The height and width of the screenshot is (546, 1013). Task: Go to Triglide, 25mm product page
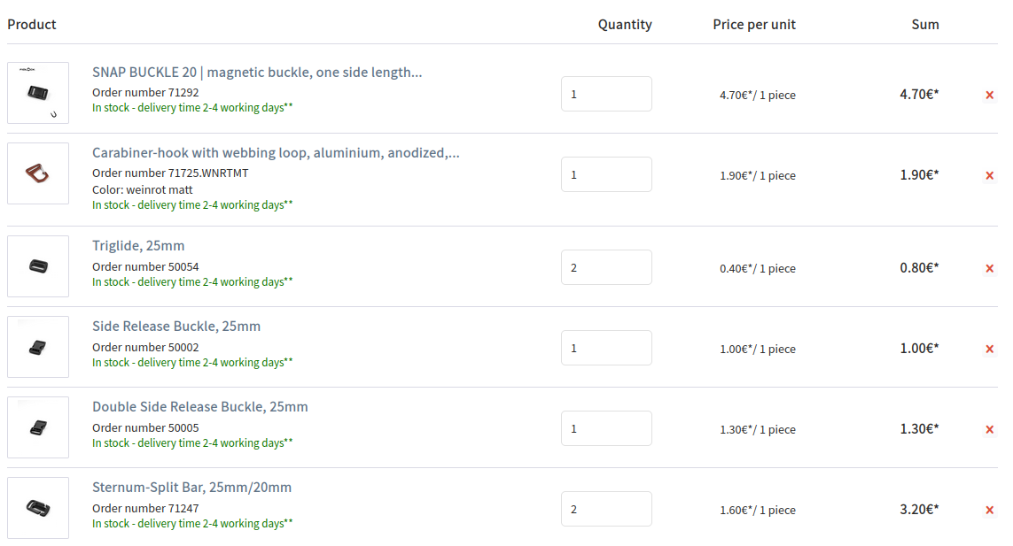138,246
